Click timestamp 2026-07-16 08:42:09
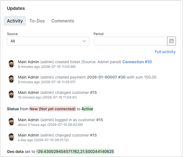 pyautogui.click(x=65, y=125)
